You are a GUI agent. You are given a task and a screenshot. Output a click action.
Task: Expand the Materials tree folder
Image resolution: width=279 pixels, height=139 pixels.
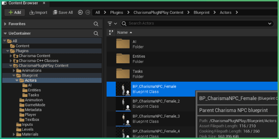pyautogui.click(x=14, y=134)
